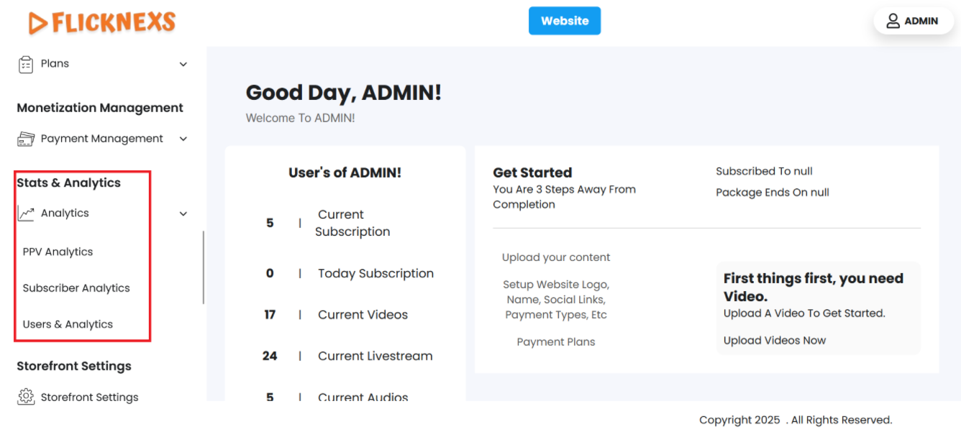Image resolution: width=961 pixels, height=432 pixels.
Task: Click the blue Website button
Action: [565, 21]
